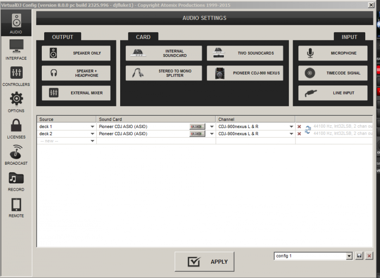Open ASIO settings for deck 1
Viewport: 380px width, 278px height.
(198, 127)
